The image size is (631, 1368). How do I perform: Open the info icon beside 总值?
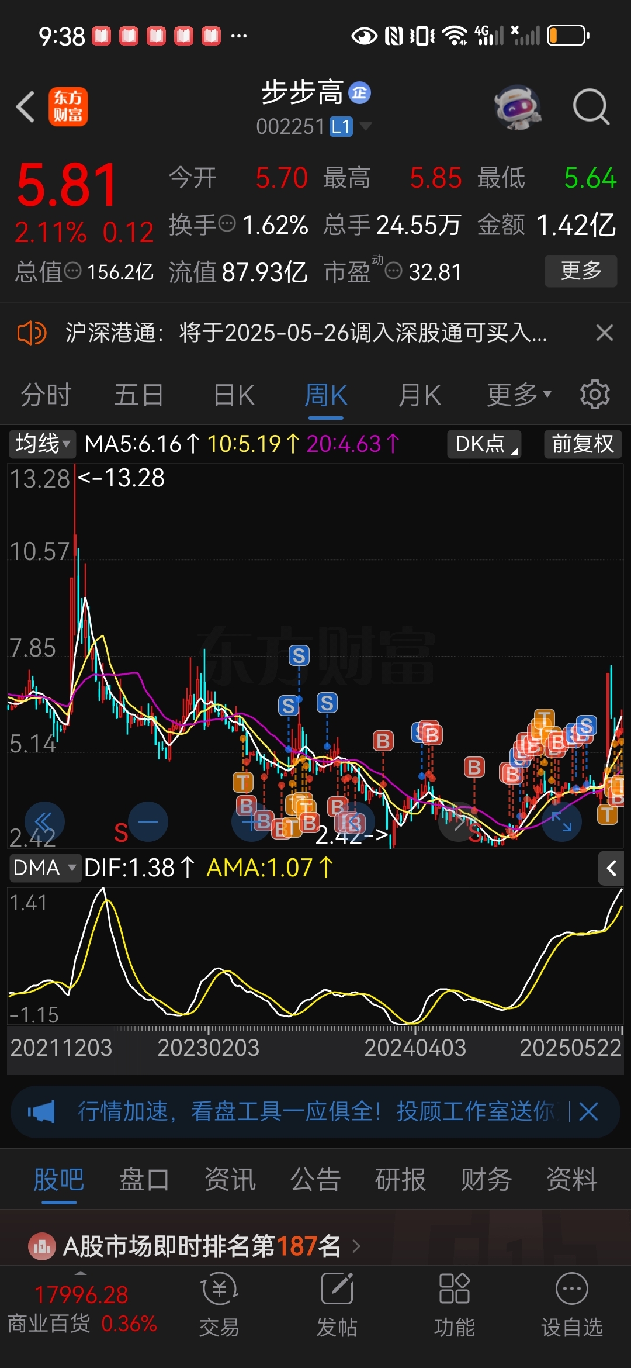[72, 271]
